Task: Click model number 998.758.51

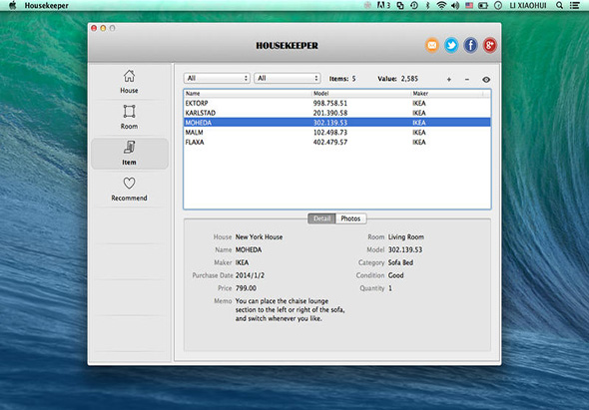Action: [330, 104]
